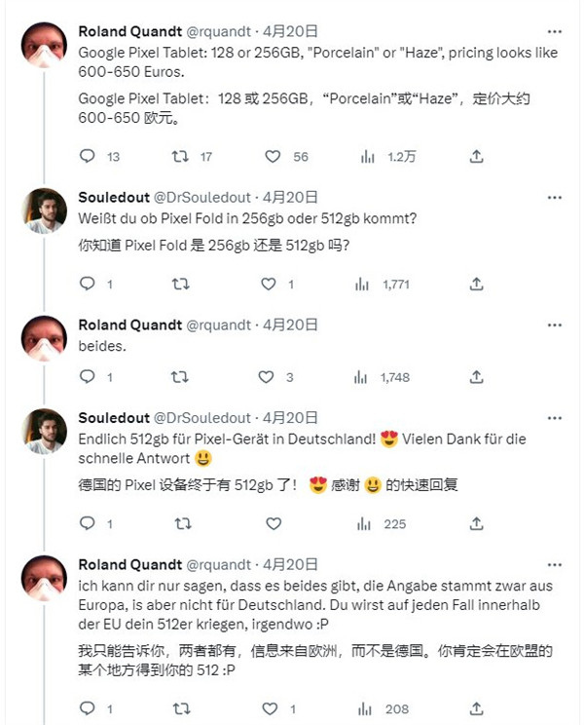Retweet the "beides." reply
584x725 pixels.
[179, 376]
